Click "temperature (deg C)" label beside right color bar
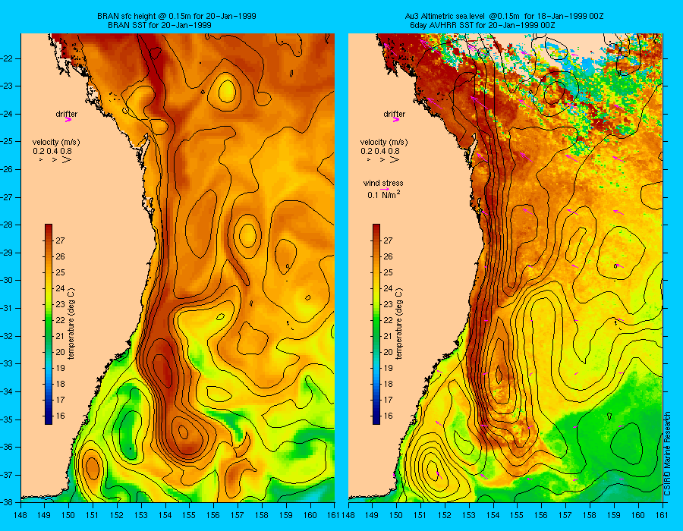The image size is (683, 531). pyautogui.click(x=399, y=324)
